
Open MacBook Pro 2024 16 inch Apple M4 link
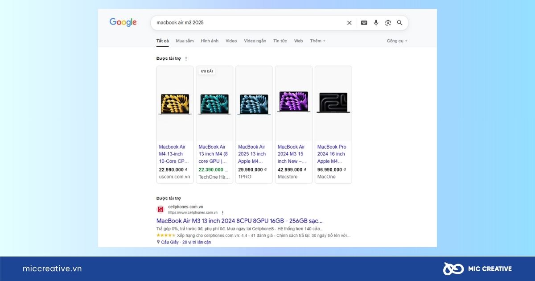[x=332, y=154]
